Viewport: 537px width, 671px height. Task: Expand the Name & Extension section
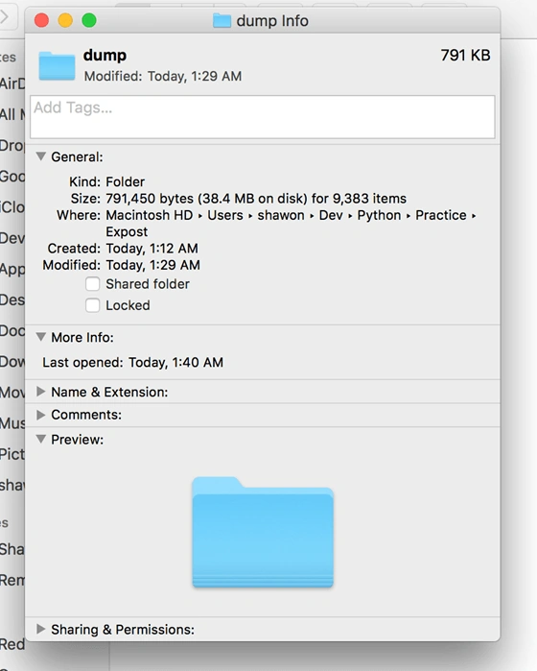click(x=41, y=392)
